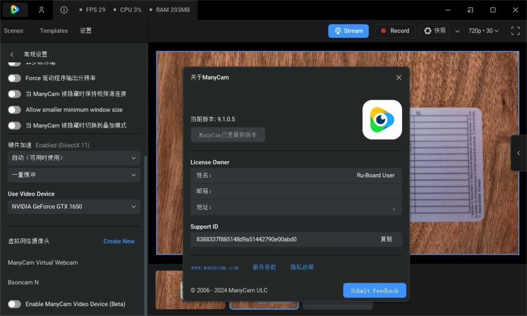This screenshot has width=527, height=316.
Task: Click Submit Feedback button
Action: (x=375, y=290)
